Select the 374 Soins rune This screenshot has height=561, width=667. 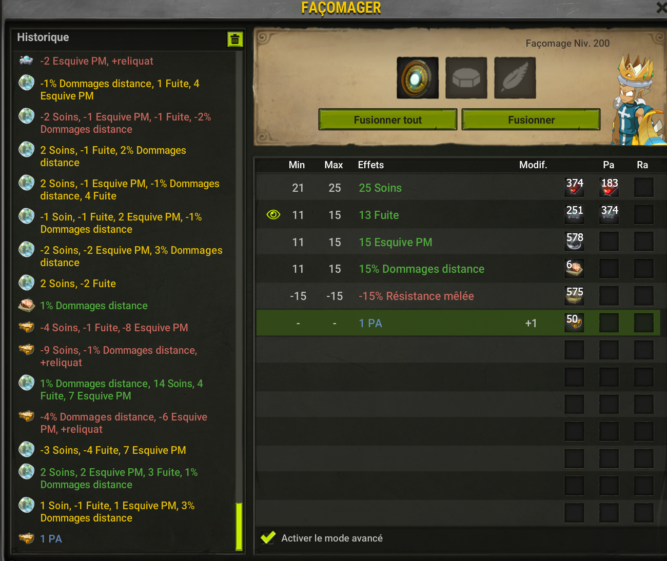tap(574, 188)
